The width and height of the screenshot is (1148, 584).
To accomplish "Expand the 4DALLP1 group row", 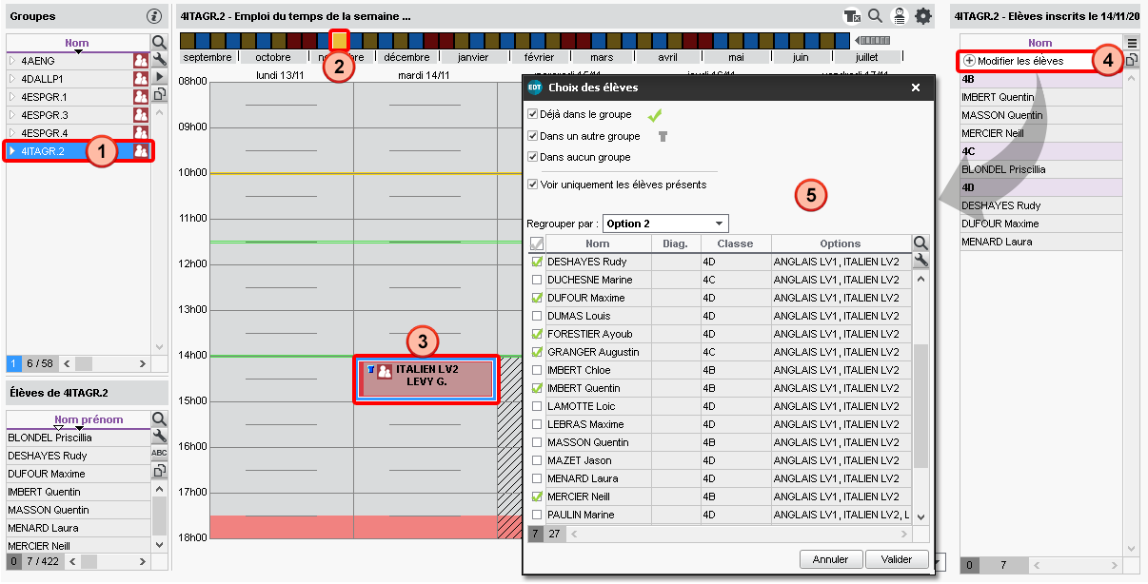I will pyautogui.click(x=12, y=78).
